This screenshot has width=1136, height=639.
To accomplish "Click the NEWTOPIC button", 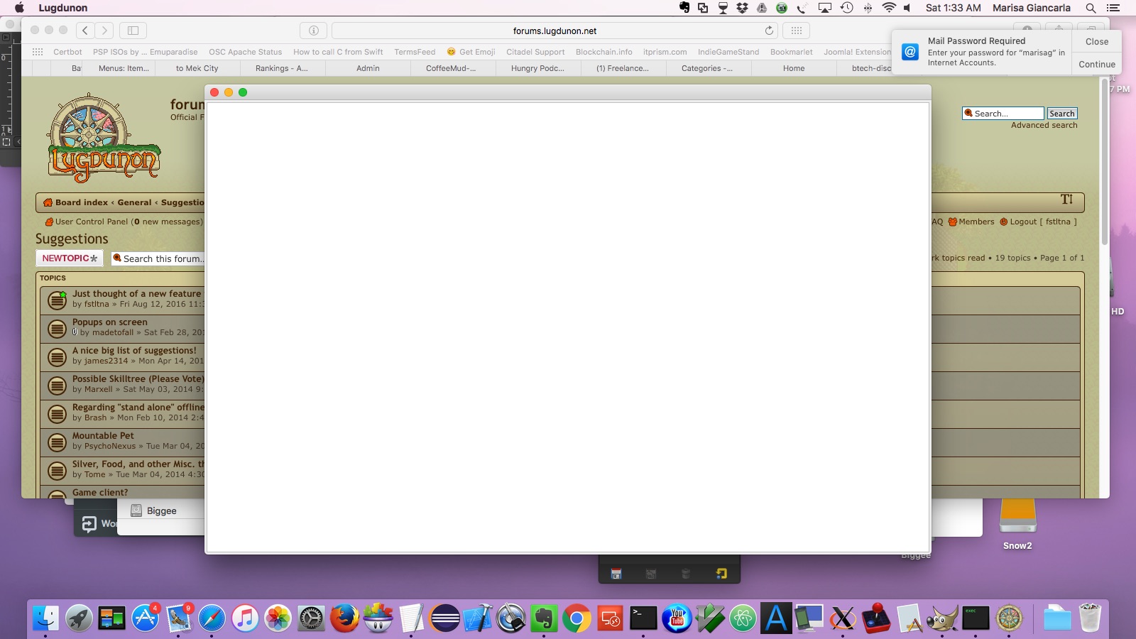I will tap(70, 258).
